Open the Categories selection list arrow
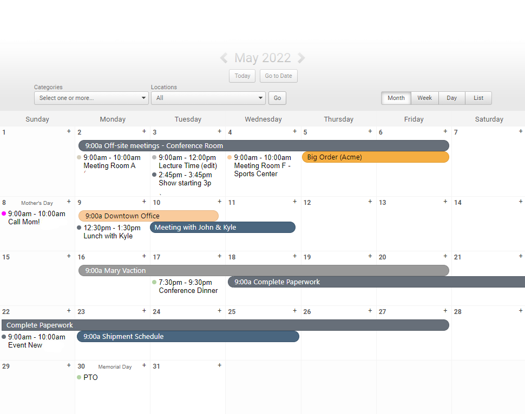Viewport: 525px width, 414px height. 144,98
